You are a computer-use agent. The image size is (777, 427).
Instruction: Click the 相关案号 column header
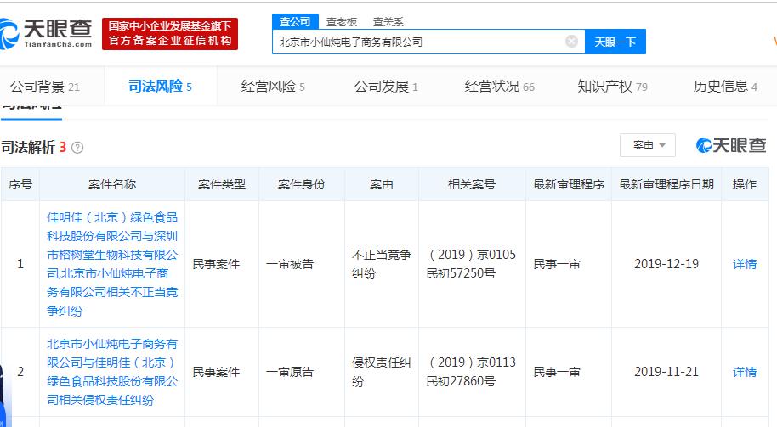(x=472, y=184)
